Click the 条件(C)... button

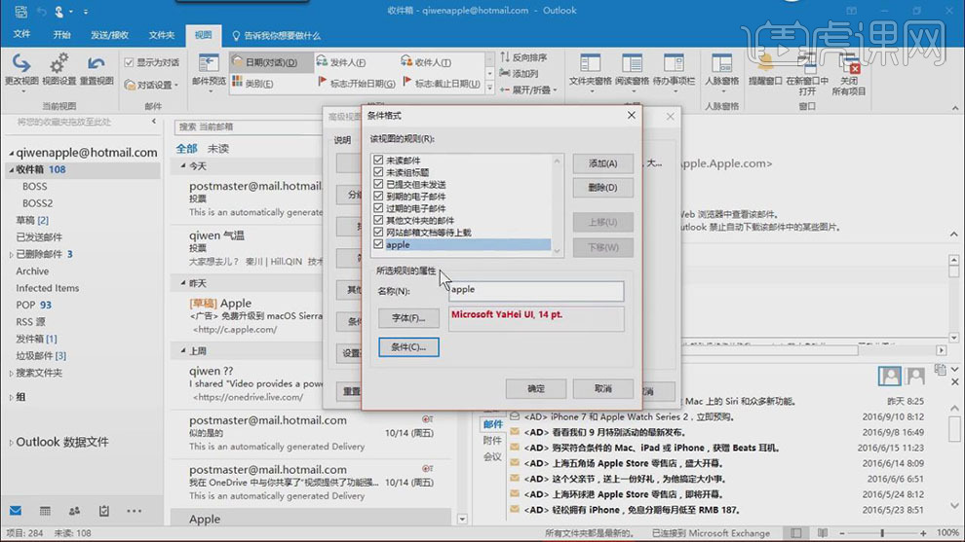[408, 347]
